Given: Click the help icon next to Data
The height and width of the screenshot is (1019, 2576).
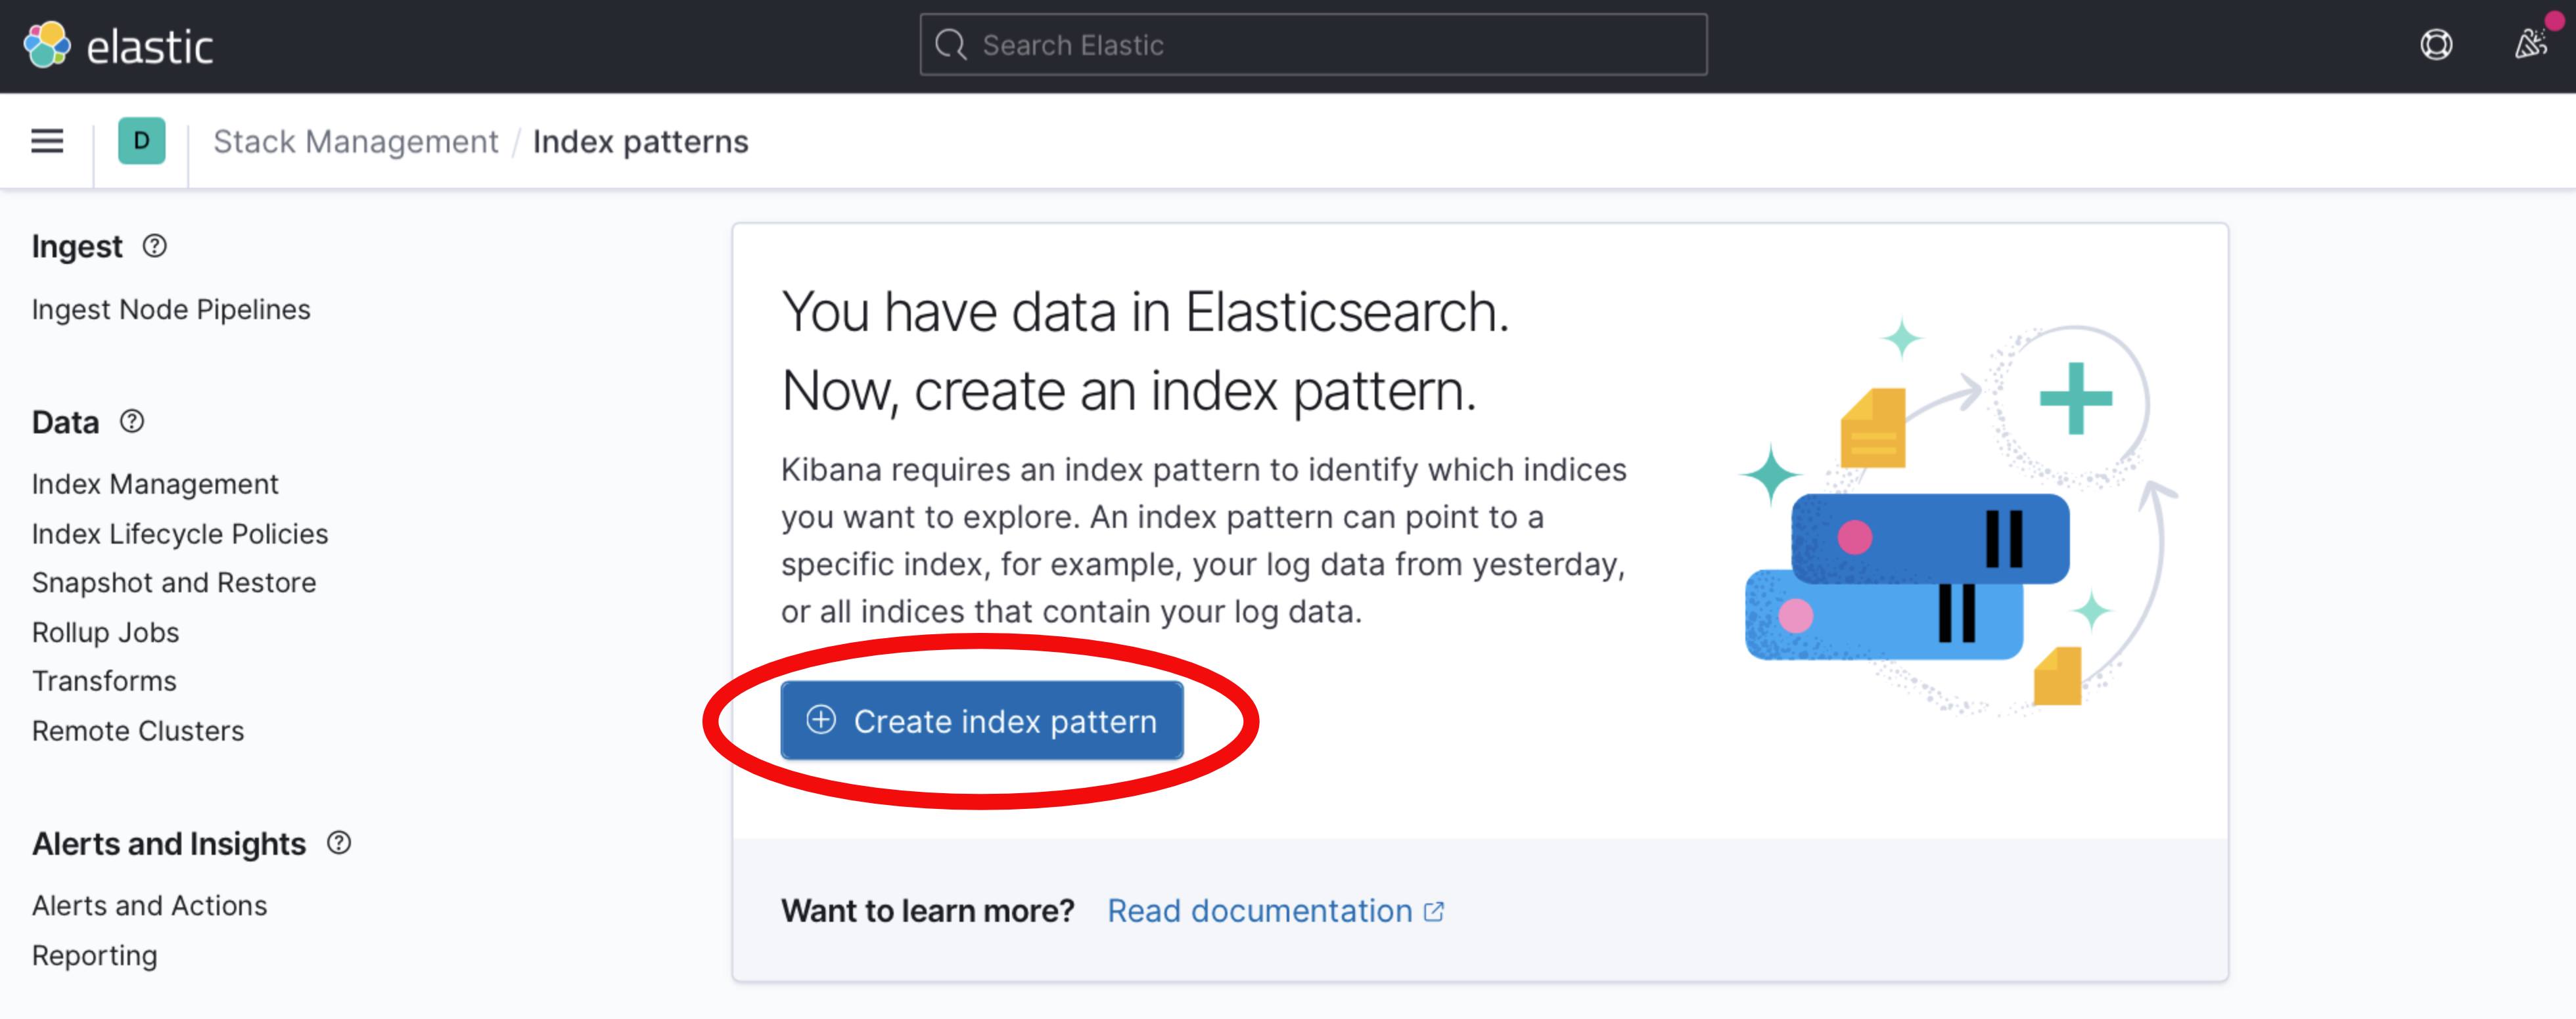Looking at the screenshot, I should [131, 422].
